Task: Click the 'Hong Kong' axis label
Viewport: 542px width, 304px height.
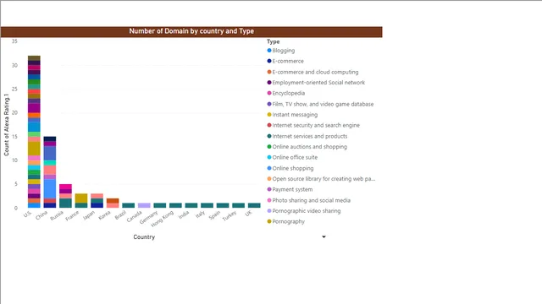Action: [163, 219]
